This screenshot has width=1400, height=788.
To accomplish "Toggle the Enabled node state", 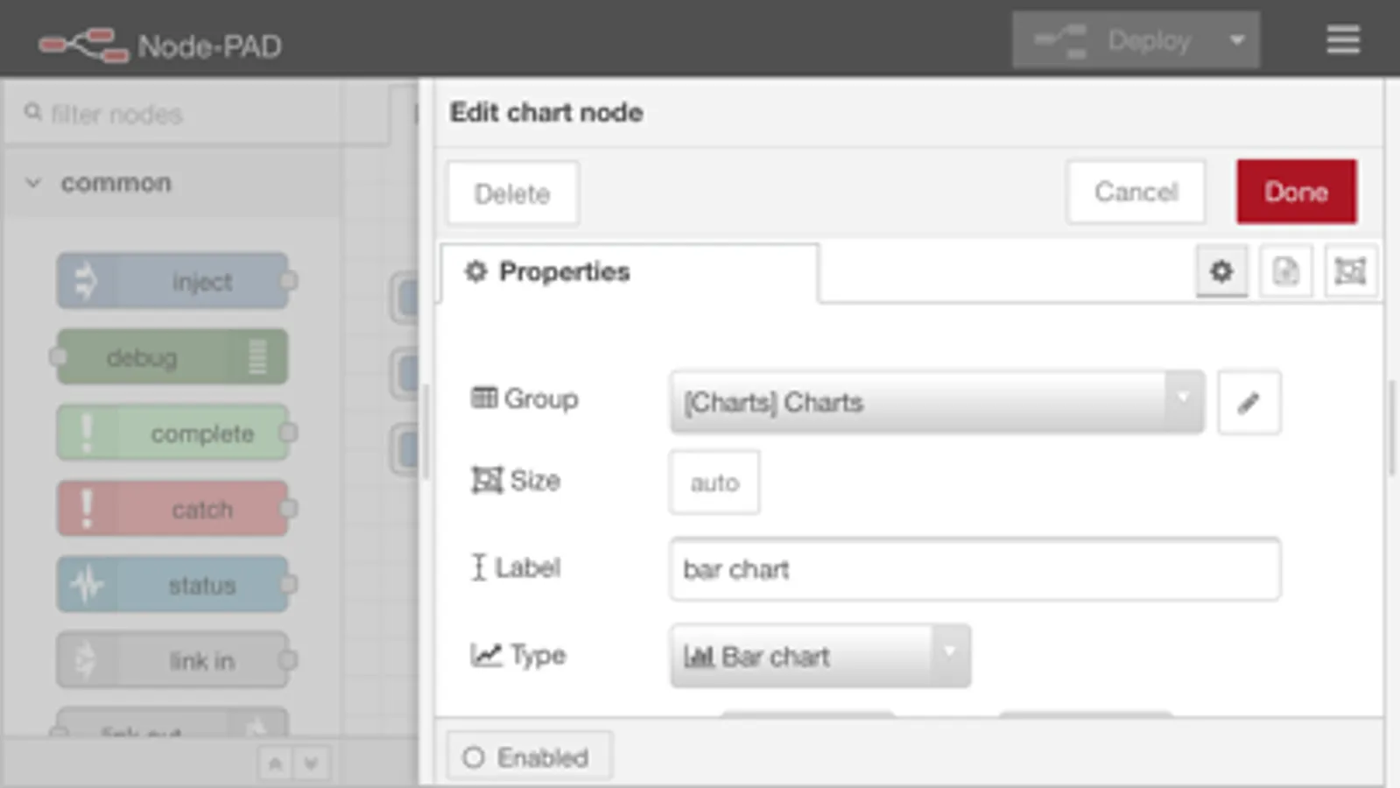I will point(529,757).
